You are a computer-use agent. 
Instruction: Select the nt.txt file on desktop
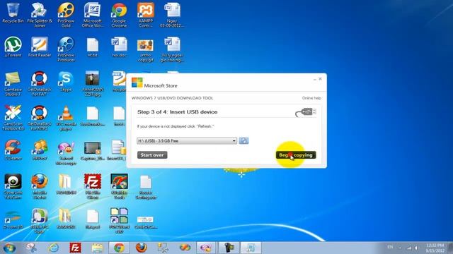(93, 47)
